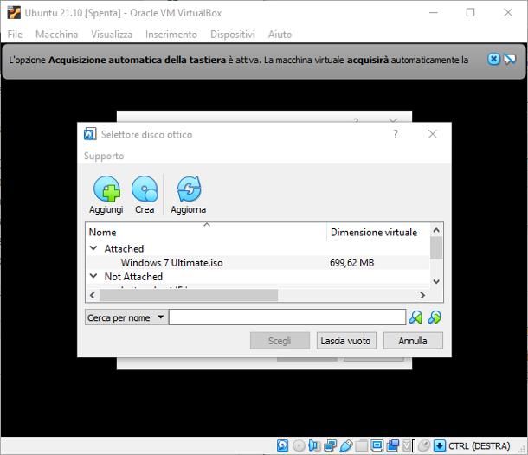The image size is (528, 455).
Task: Click the 699,62 MB size cell
Action: pos(352,262)
